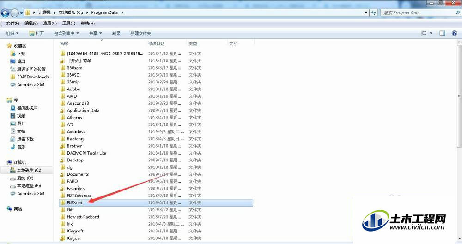
Task: Select the DAEMON Tools Lite folder icon
Action: click(x=62, y=153)
